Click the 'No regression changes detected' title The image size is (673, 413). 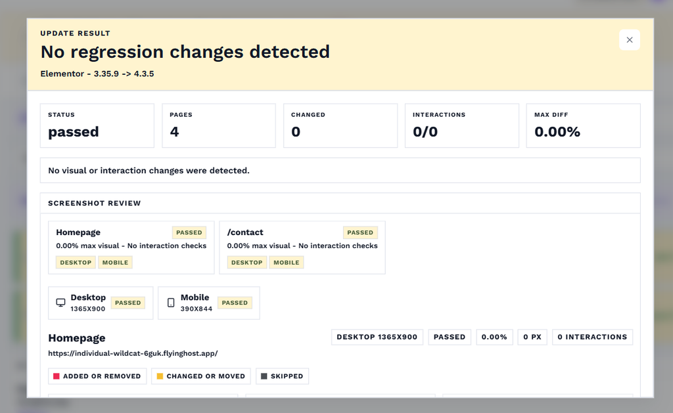pyautogui.click(x=185, y=53)
